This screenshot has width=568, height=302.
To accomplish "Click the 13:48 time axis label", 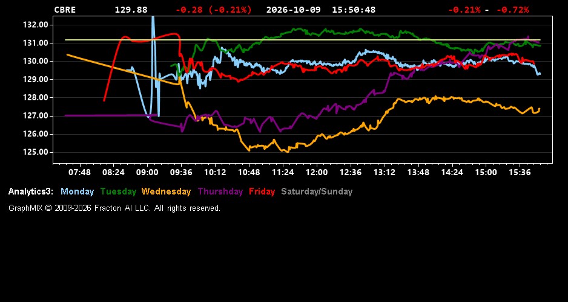I will 418,172.
